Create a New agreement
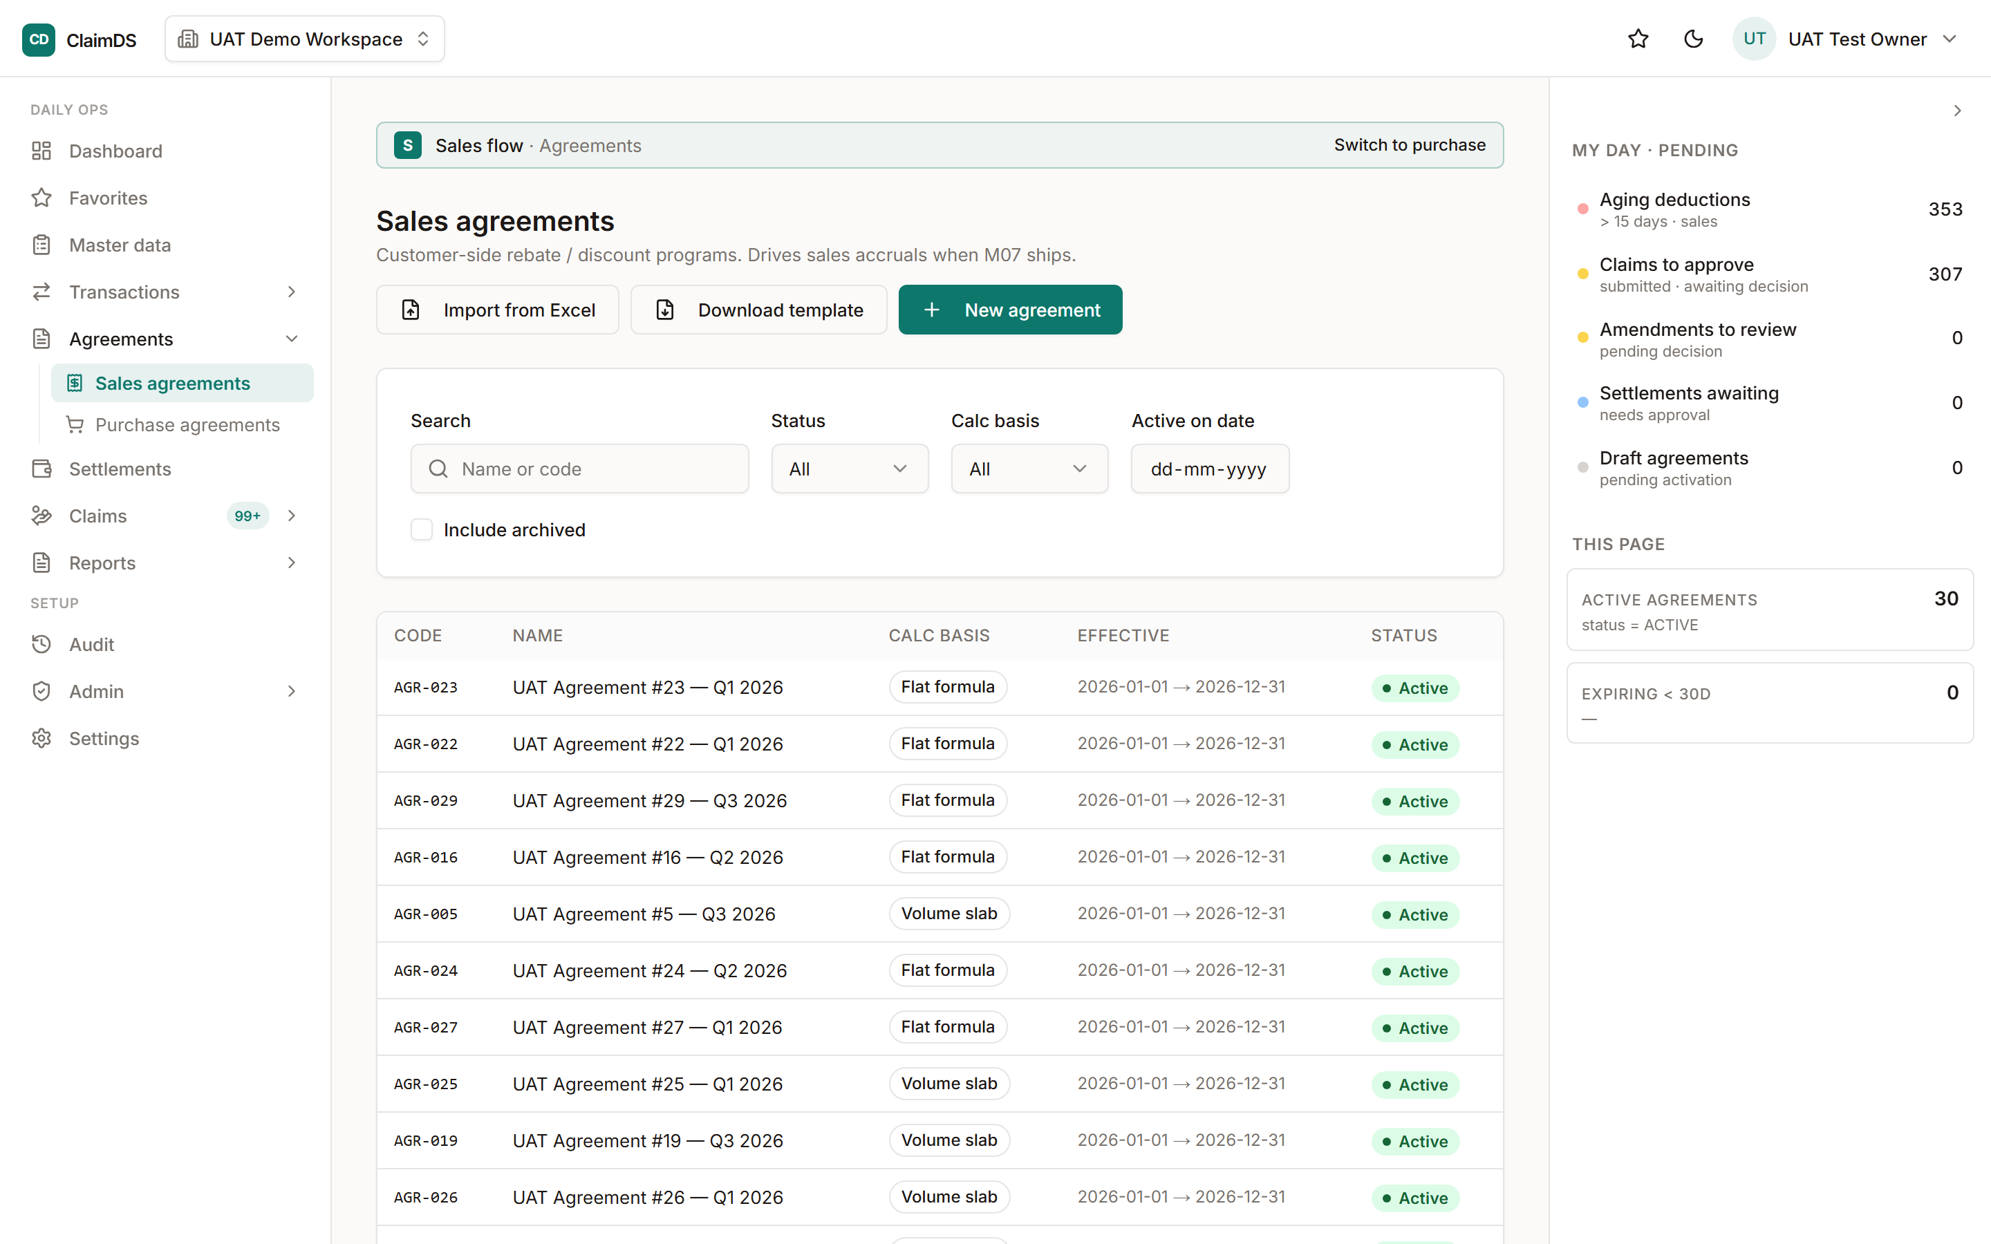This screenshot has width=1991, height=1244. 1009,310
